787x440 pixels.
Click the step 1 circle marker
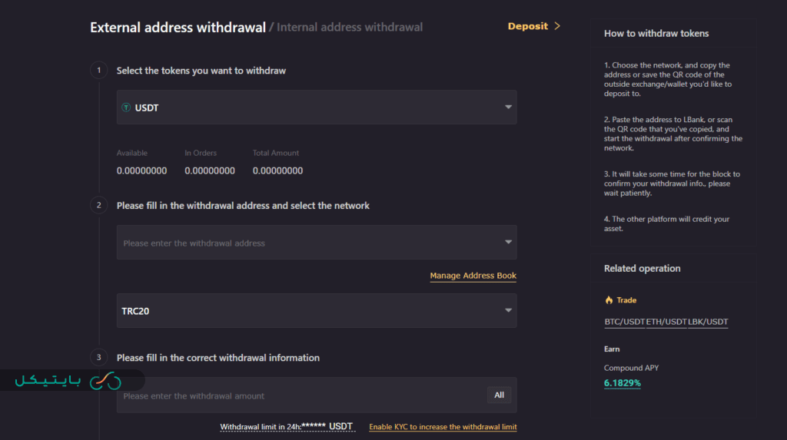[x=98, y=71]
